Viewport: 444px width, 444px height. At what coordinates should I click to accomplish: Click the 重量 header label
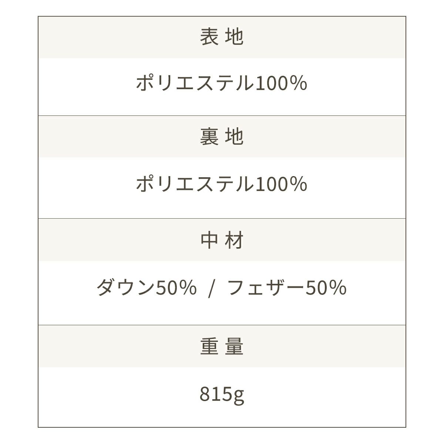222,347
